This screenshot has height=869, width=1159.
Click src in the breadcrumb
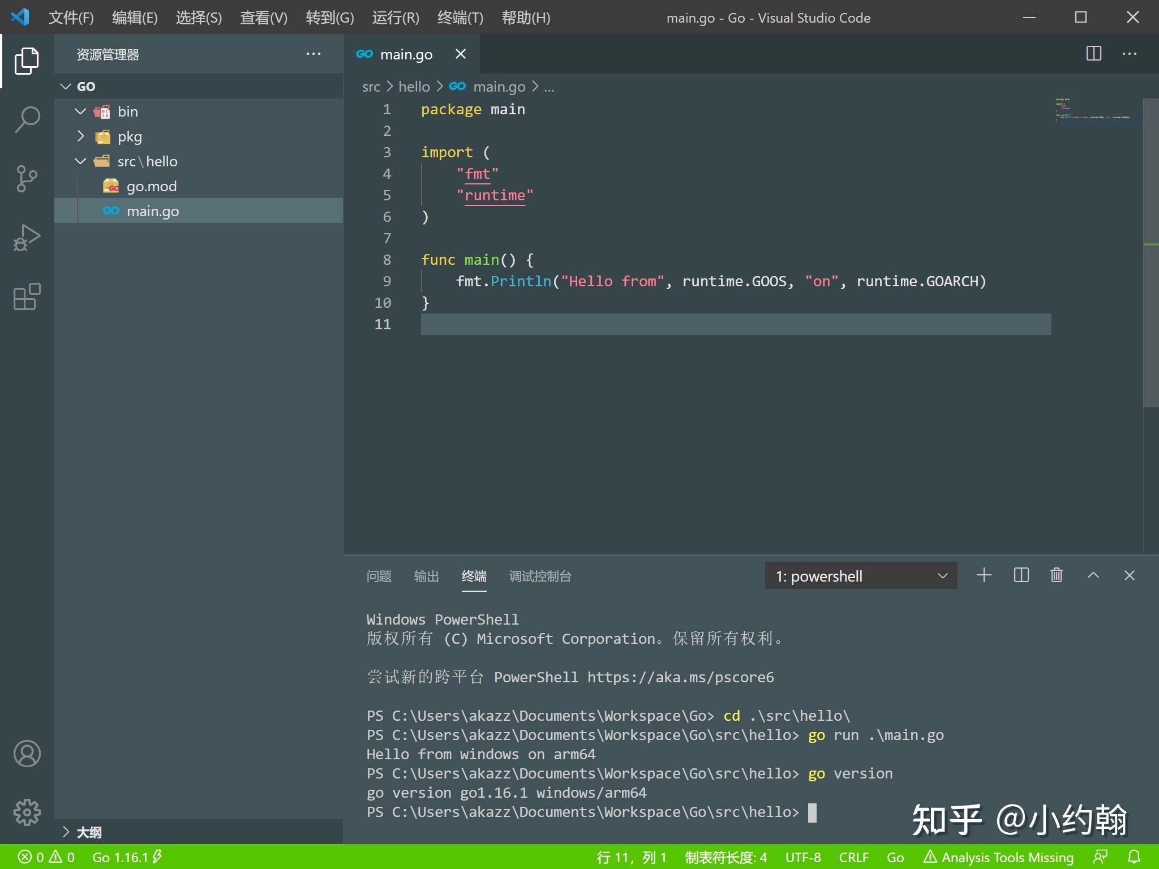point(371,87)
